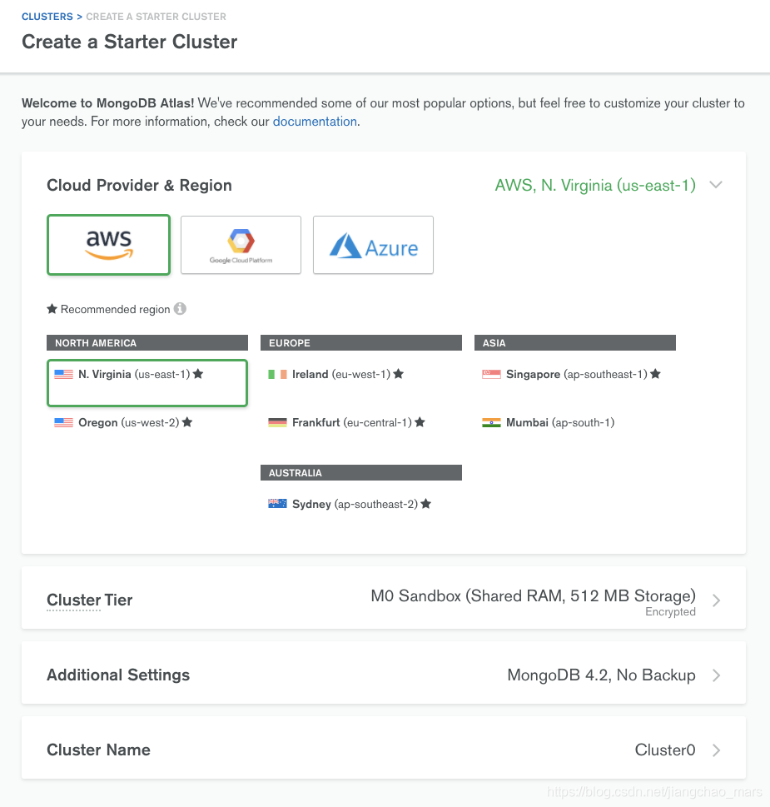
Task: Expand the Cluster Name chevron
Action: click(x=716, y=750)
